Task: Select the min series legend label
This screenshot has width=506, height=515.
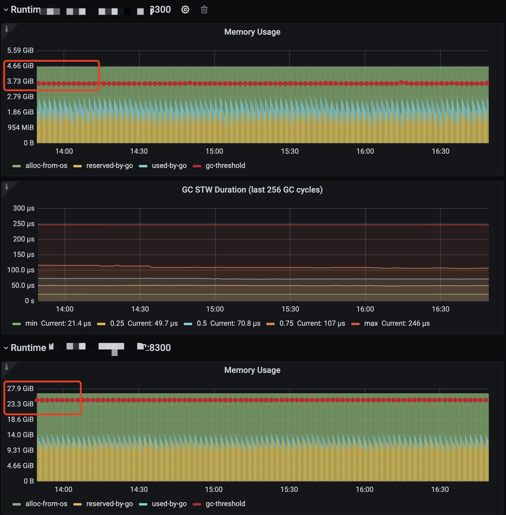Action: point(31,323)
